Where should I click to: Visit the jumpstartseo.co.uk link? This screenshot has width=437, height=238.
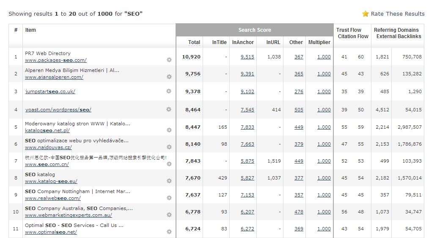(50, 91)
